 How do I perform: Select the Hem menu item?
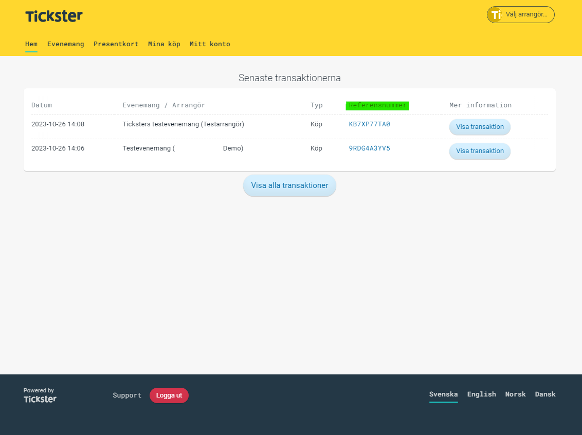31,44
